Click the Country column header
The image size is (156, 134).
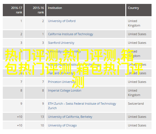139,10
